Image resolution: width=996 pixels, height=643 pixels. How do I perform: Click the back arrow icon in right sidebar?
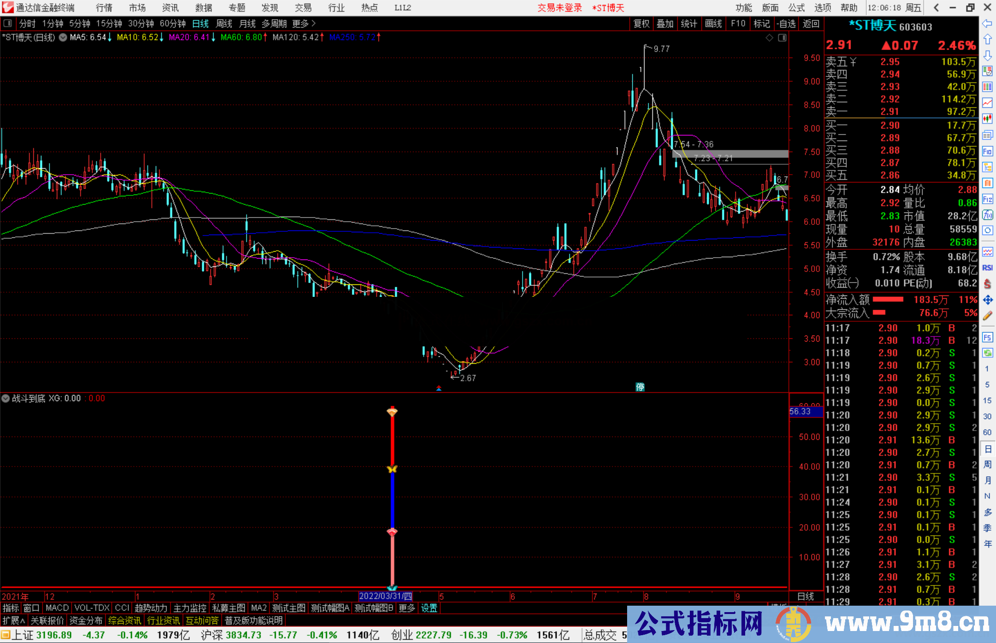[987, 24]
